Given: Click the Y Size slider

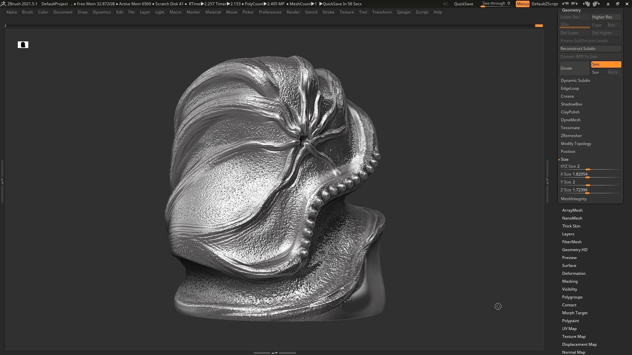Looking at the screenshot, I should click(590, 182).
